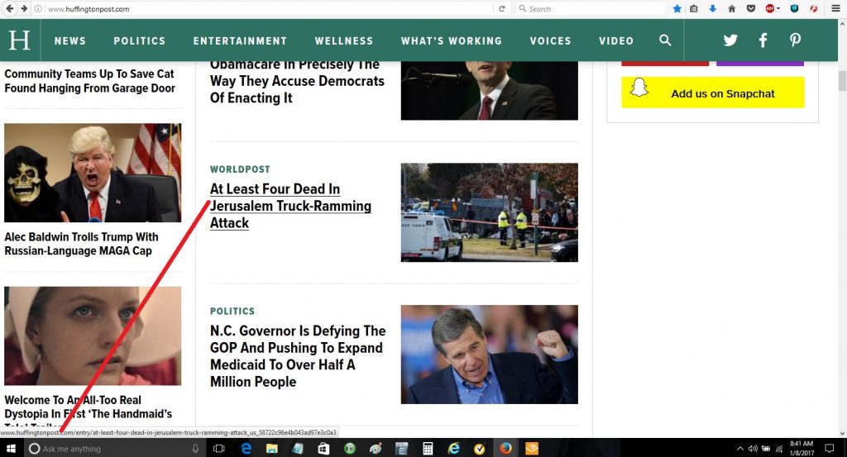Open Task View on the taskbar
847x457 pixels.
tap(218, 449)
